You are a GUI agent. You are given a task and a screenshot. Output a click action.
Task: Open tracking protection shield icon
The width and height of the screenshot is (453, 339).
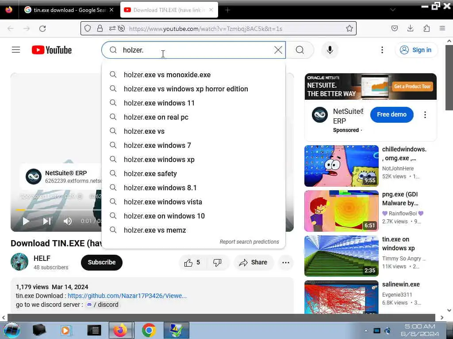[88, 28]
